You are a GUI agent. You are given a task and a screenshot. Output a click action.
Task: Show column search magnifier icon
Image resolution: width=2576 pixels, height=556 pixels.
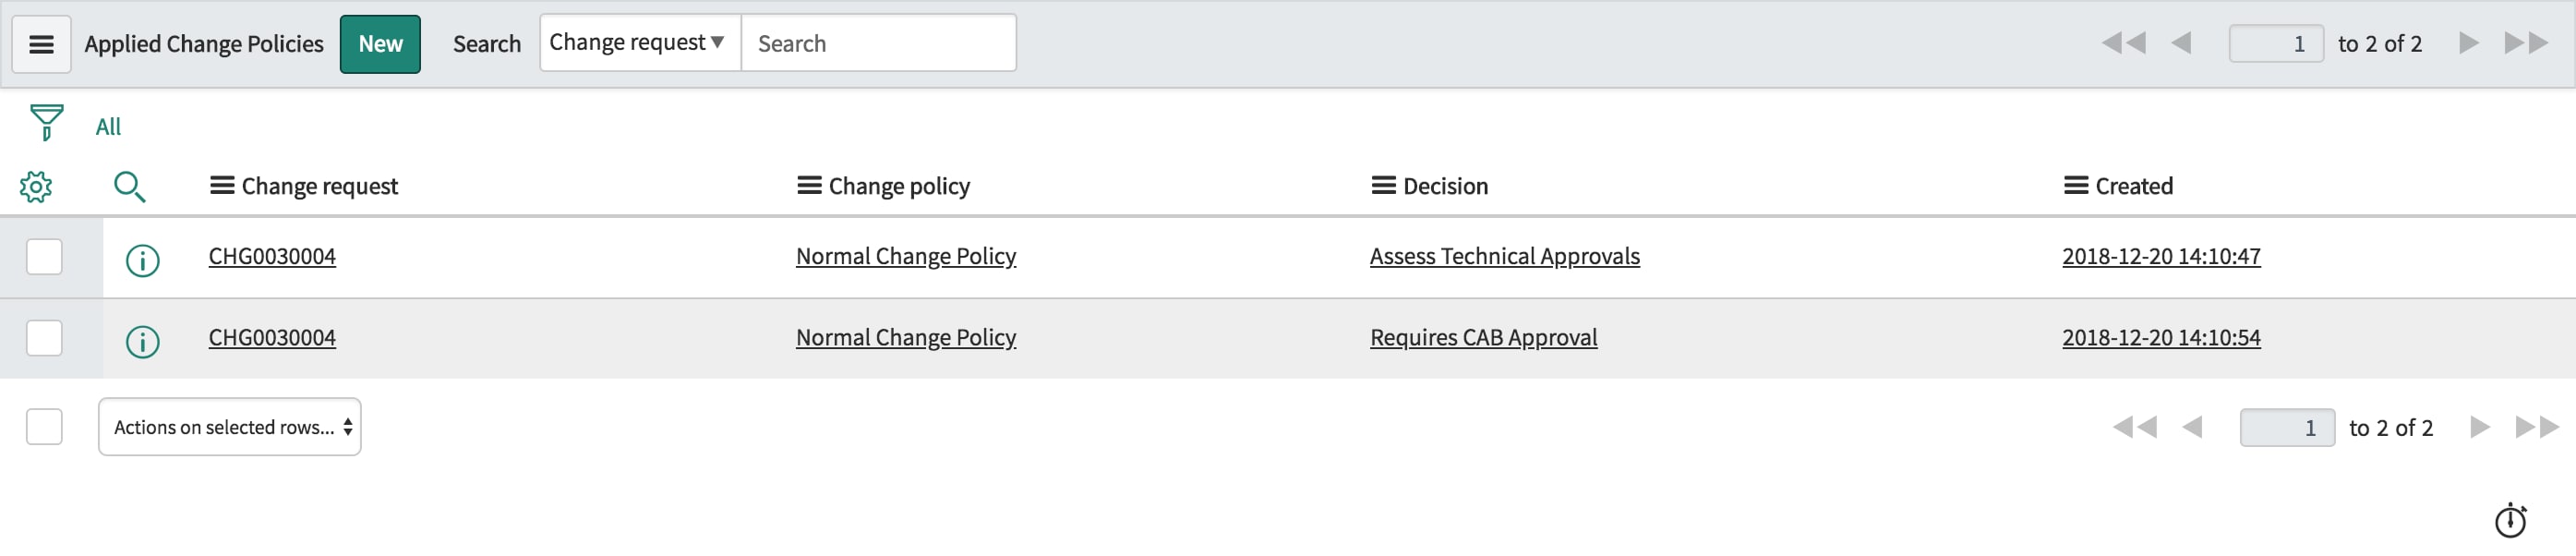pyautogui.click(x=129, y=187)
